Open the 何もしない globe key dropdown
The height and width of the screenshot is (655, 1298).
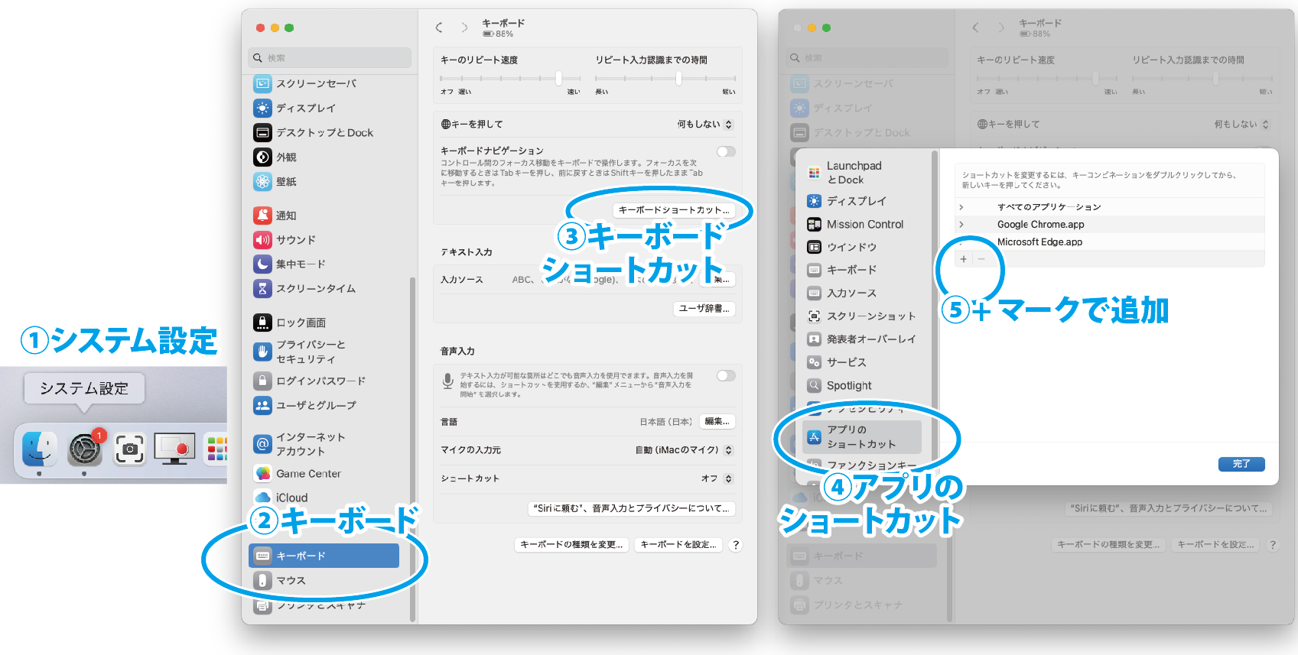[728, 125]
